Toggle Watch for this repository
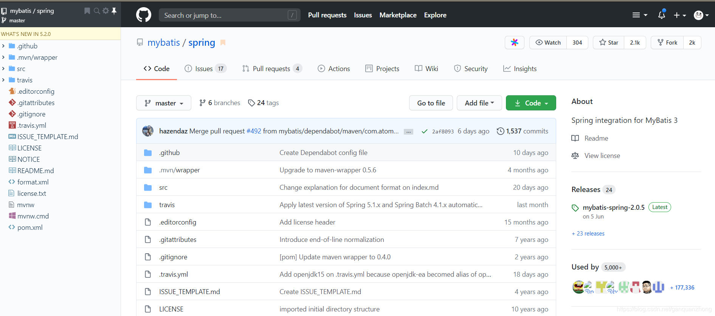This screenshot has width=715, height=316. pyautogui.click(x=548, y=42)
